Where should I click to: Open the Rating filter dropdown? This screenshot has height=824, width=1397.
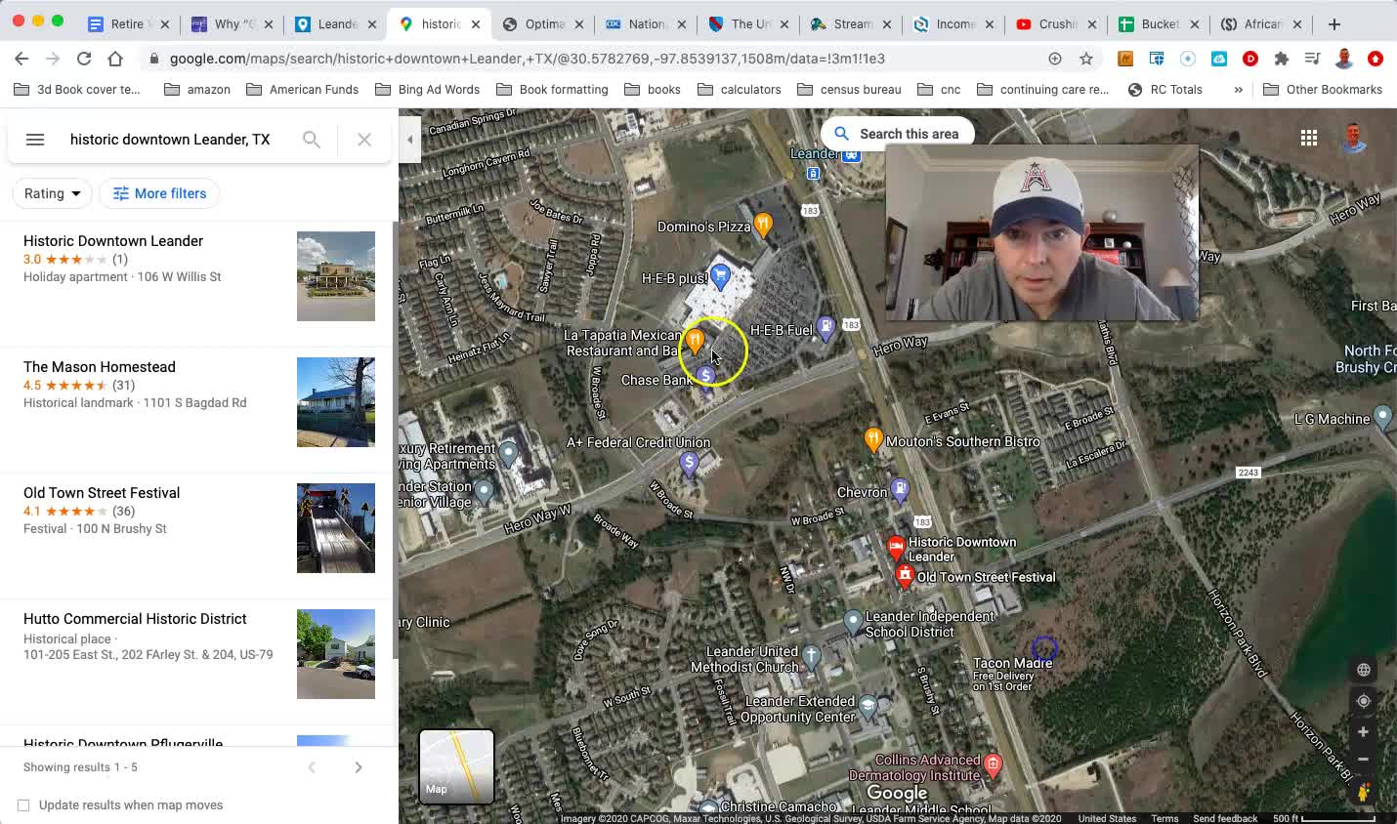coord(52,193)
